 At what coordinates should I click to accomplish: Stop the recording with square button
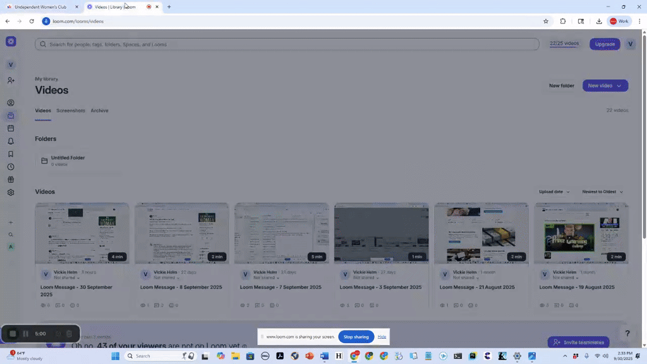point(13,334)
